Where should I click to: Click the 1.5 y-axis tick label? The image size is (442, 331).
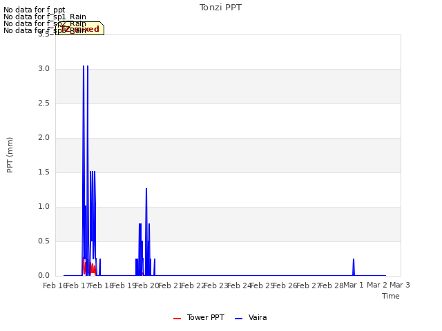[x=44, y=172]
